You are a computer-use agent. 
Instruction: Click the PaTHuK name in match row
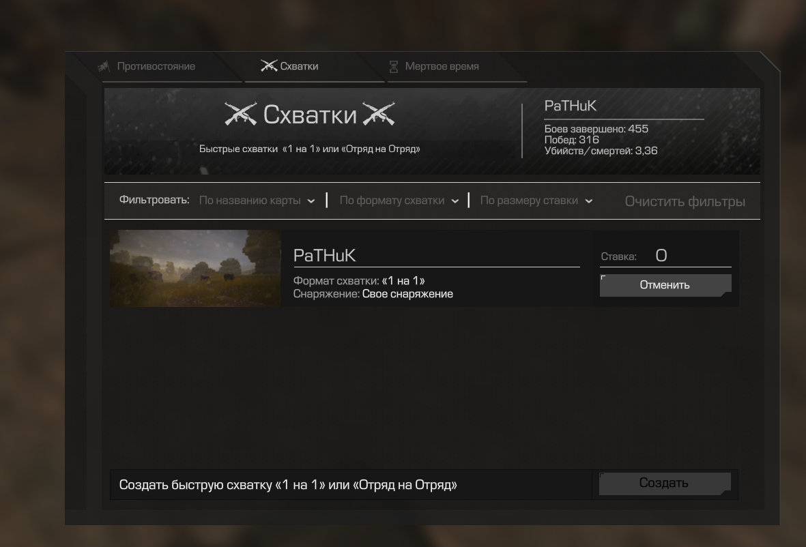[324, 255]
